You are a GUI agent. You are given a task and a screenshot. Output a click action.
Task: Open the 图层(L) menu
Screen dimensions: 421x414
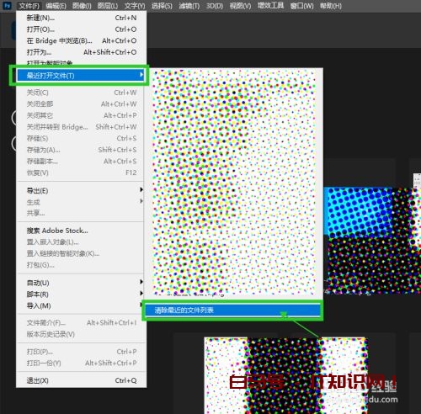108,6
